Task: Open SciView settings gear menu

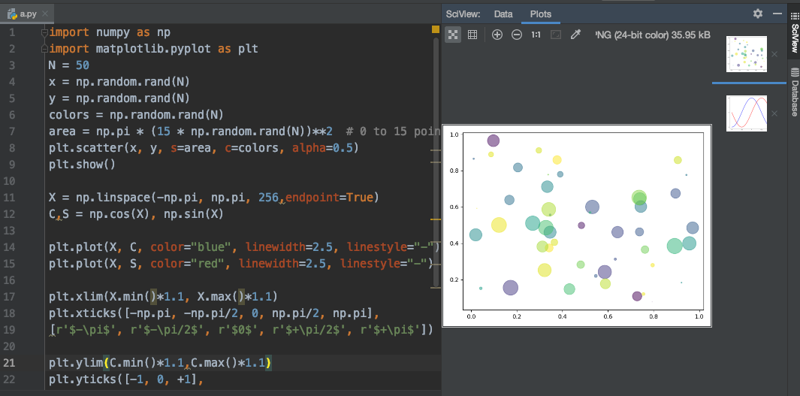Action: click(758, 14)
